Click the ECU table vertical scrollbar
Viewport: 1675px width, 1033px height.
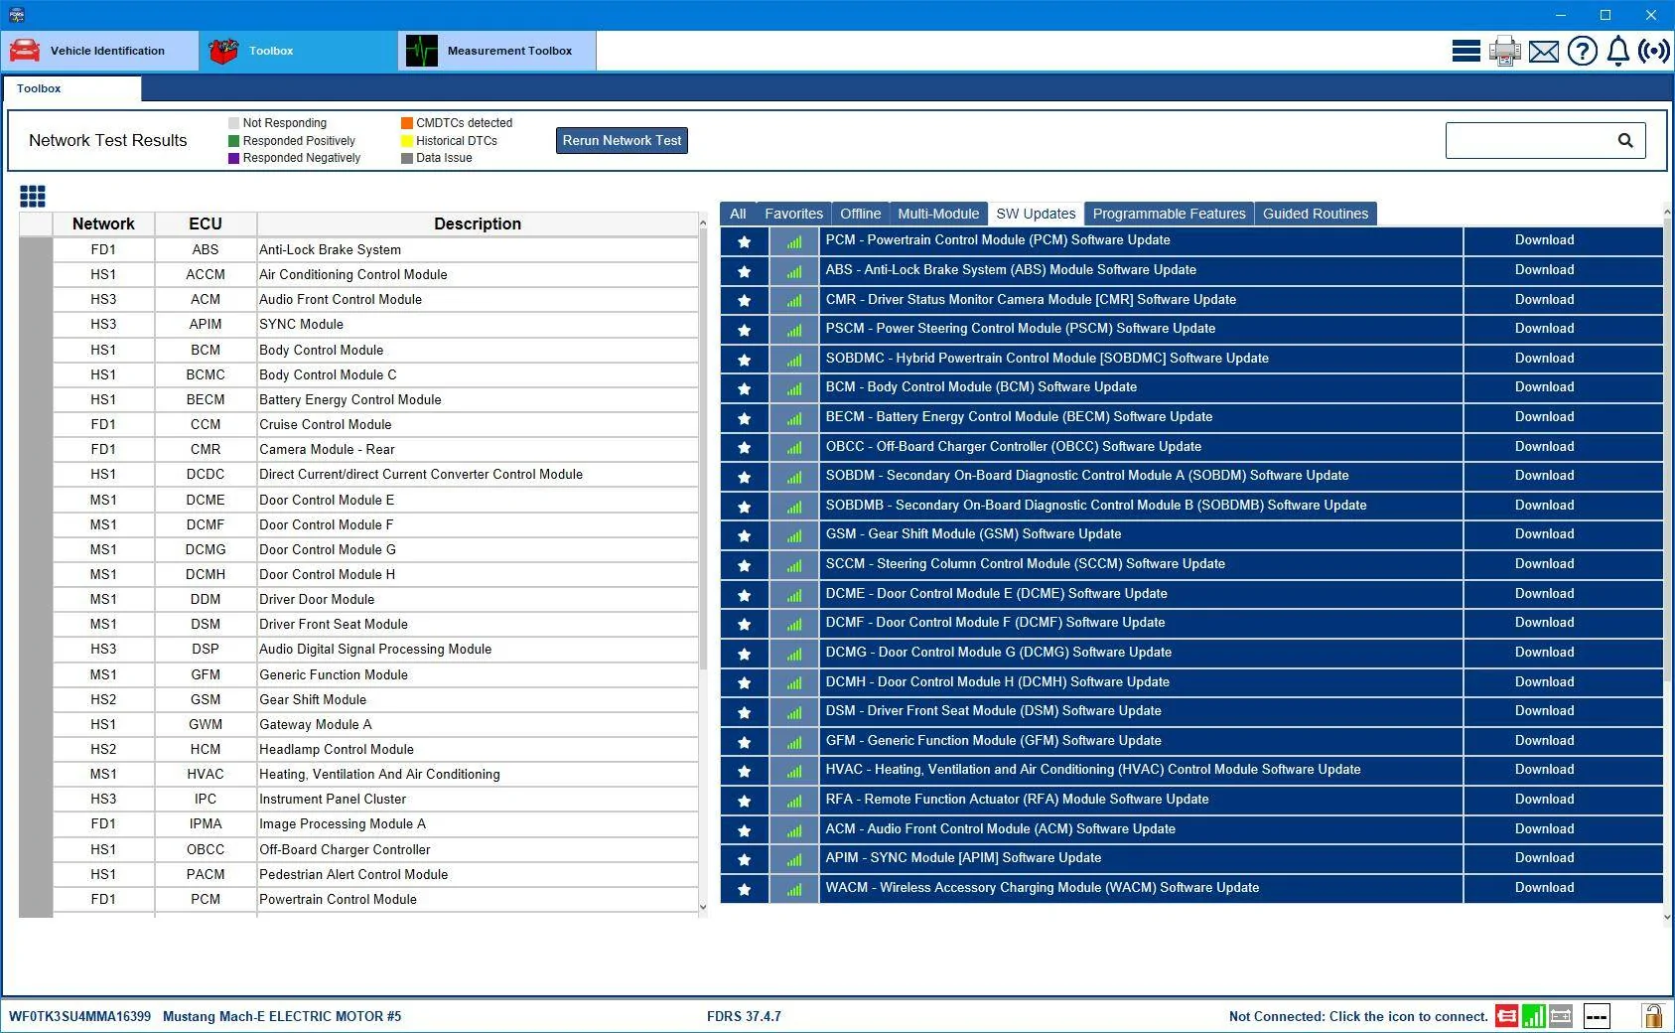click(703, 449)
